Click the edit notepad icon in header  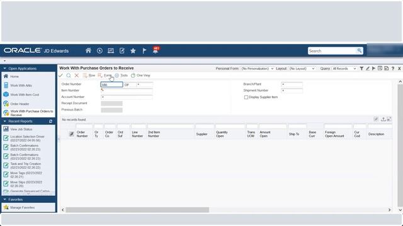pyautogui.click(x=122, y=51)
